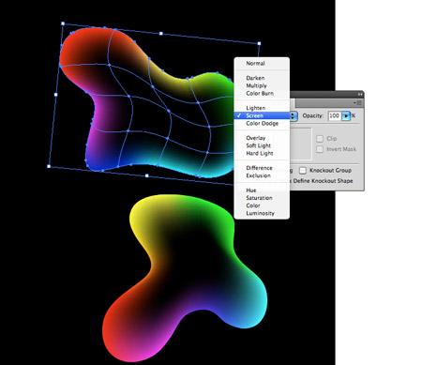The width and height of the screenshot is (422, 365).
Task: Pick Luminosity from the blend list
Action: coord(260,213)
